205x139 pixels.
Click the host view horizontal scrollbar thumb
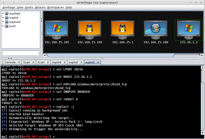[x=111, y=55]
